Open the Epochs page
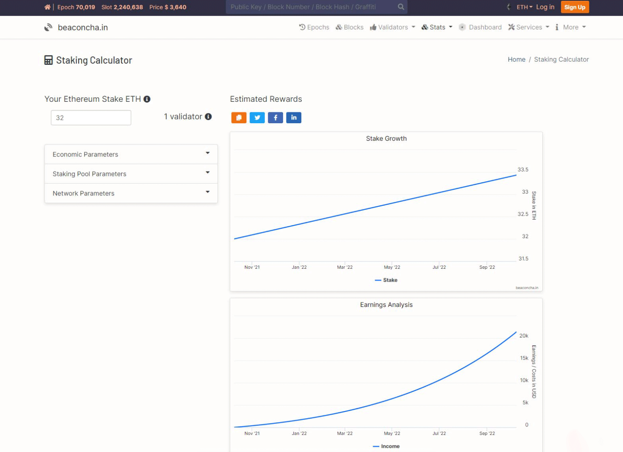 click(x=314, y=27)
